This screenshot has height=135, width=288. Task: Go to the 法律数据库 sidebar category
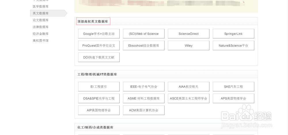pyautogui.click(x=41, y=27)
